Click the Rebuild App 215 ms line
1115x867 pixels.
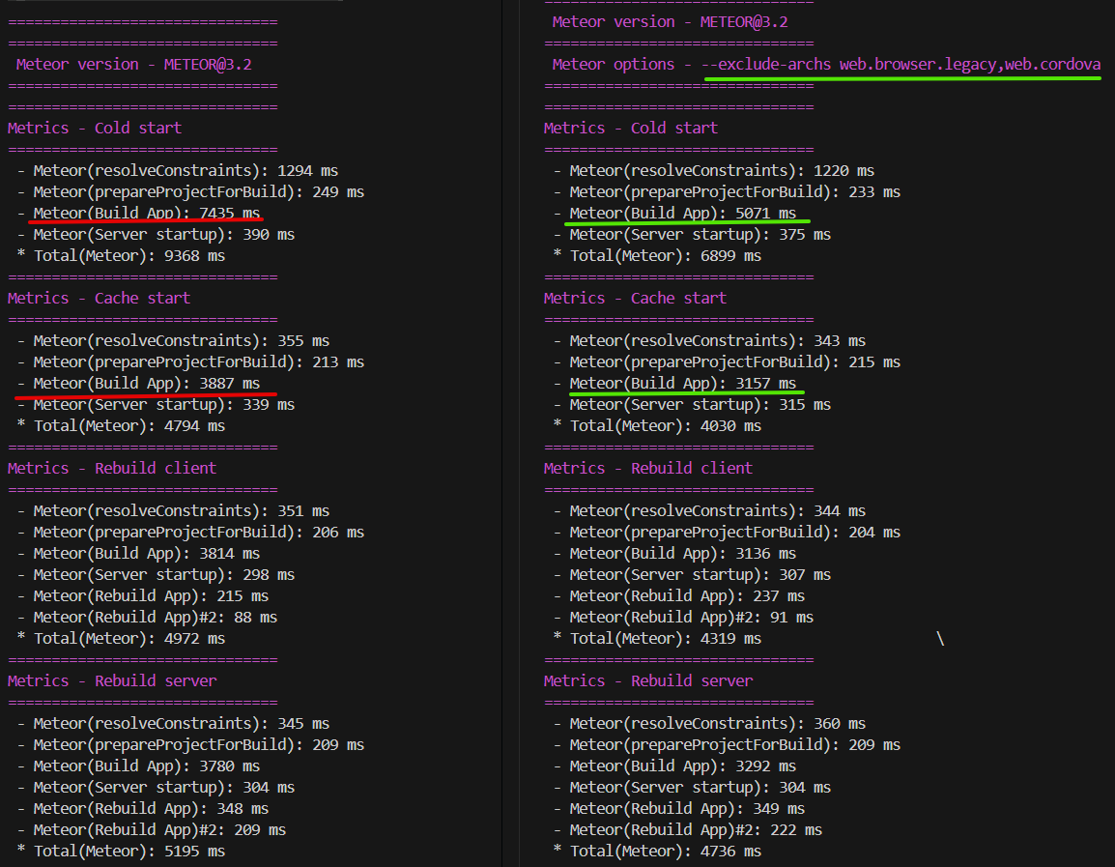tap(143, 596)
